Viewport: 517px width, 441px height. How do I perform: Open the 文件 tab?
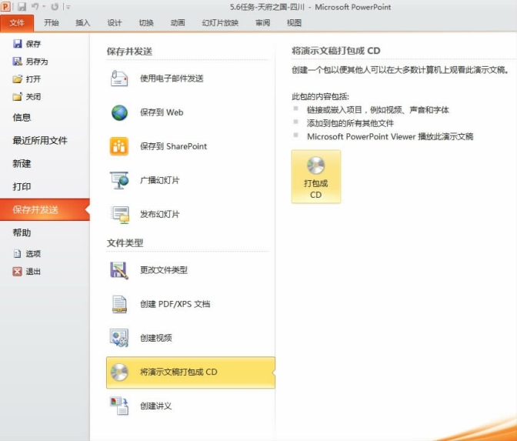point(17,23)
